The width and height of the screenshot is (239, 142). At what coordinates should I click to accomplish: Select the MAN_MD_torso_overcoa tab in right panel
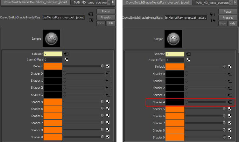point(212,3)
